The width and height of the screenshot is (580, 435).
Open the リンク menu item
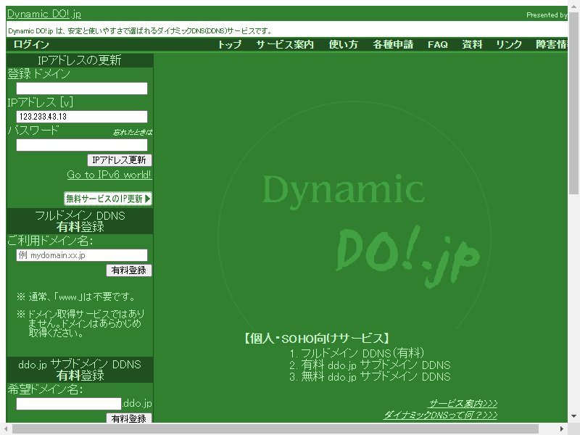(x=509, y=44)
